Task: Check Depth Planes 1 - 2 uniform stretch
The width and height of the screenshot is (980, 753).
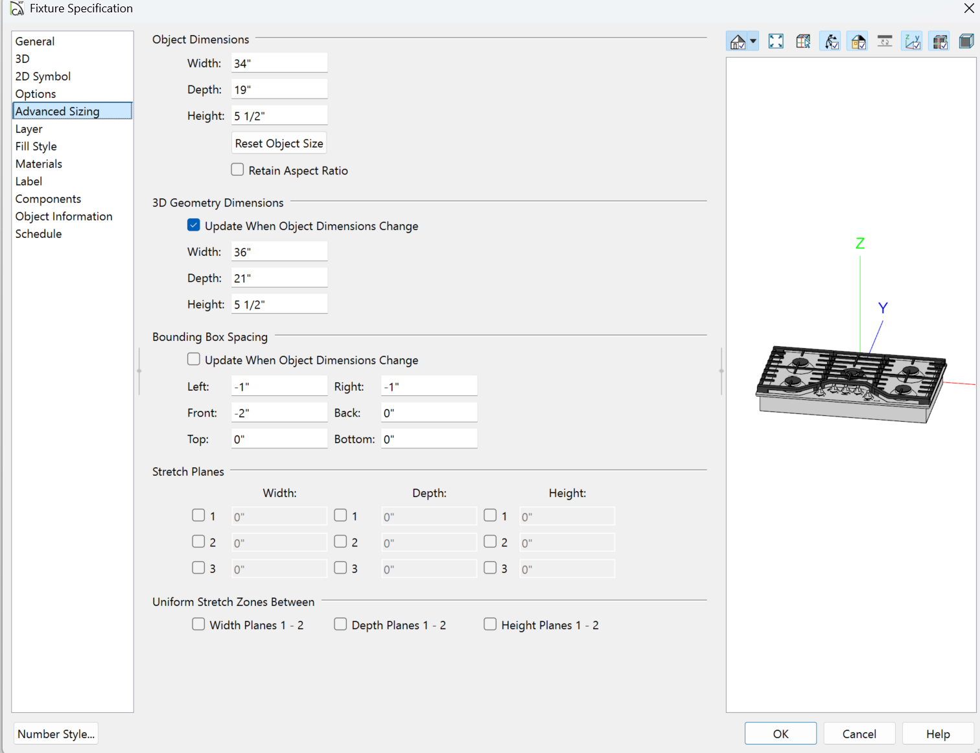Action: [340, 624]
